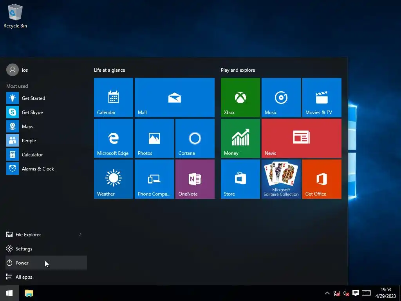Image resolution: width=401 pixels, height=301 pixels.
Task: Click the orange Get Office tile
Action: point(322,179)
